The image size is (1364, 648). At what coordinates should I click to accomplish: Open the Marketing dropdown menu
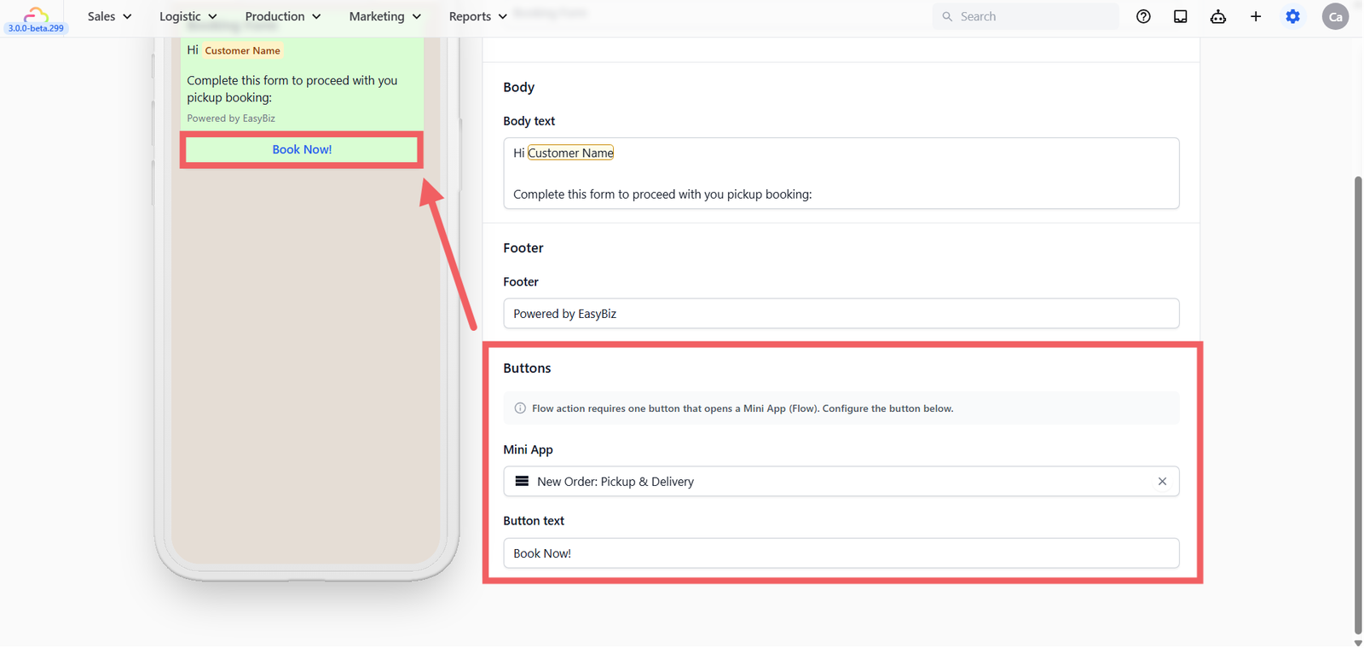pos(385,16)
